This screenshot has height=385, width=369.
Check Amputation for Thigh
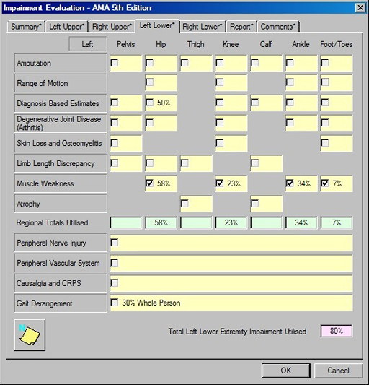click(x=184, y=63)
